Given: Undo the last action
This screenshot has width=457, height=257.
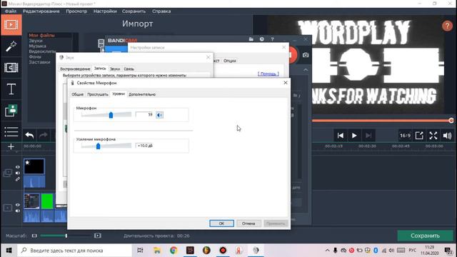Looking at the screenshot, I should tap(29, 135).
